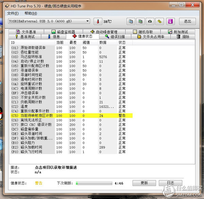
Task: Click the yellow 警告 health status text
Action: 39,183
